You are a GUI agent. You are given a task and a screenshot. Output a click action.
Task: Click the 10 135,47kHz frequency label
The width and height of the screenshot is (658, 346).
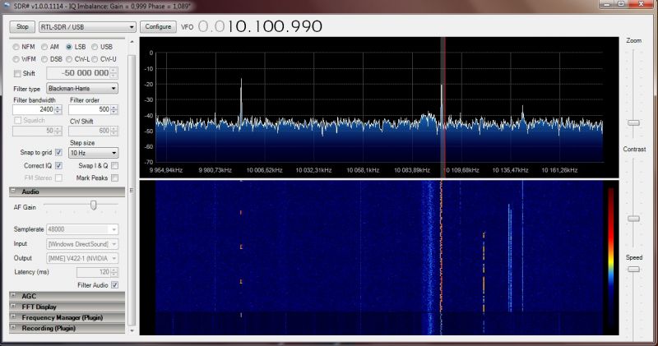pyautogui.click(x=510, y=170)
